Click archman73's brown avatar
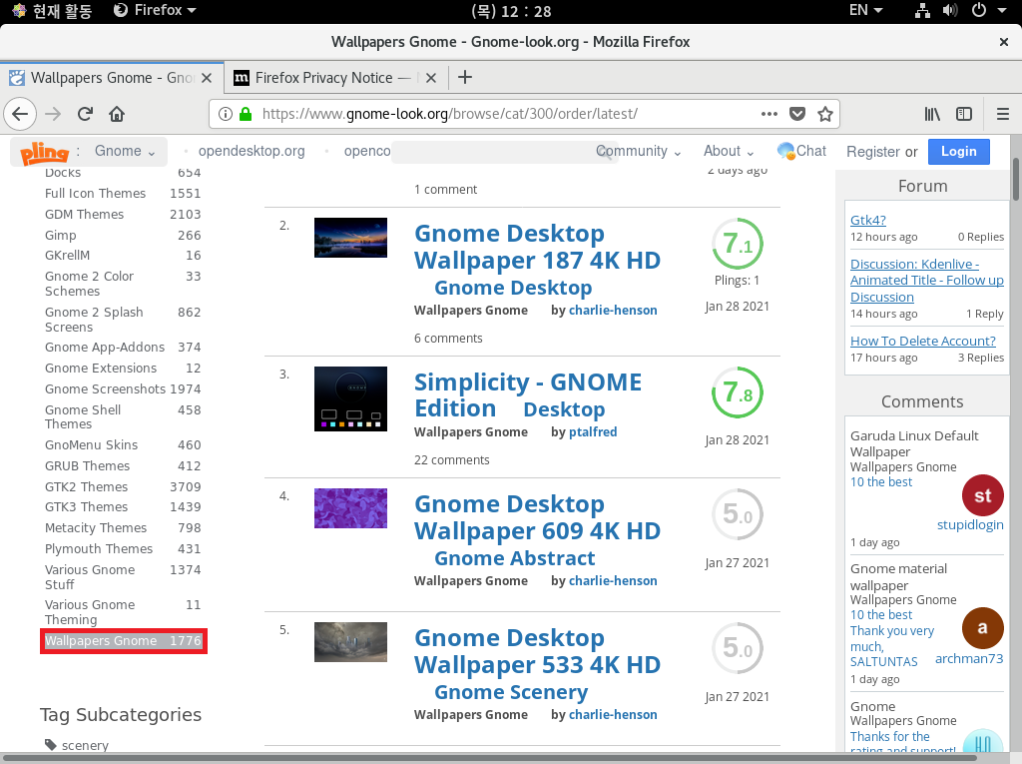Viewport: 1022px width, 764px height. click(982, 627)
